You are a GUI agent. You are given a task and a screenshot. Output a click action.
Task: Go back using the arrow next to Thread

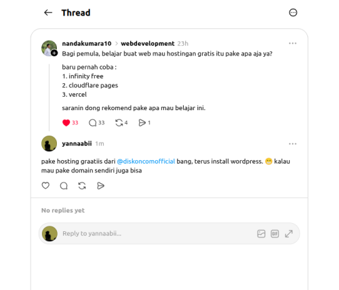pos(48,13)
